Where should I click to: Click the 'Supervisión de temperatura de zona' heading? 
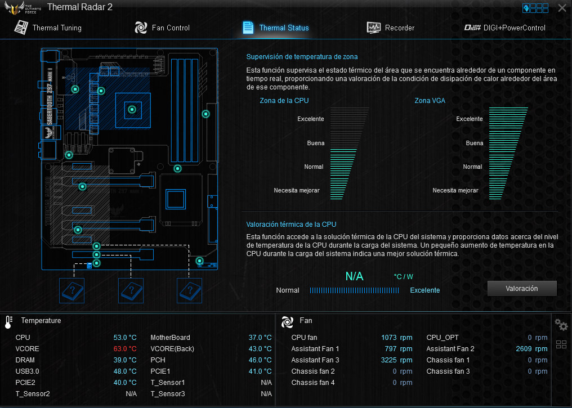coord(302,56)
